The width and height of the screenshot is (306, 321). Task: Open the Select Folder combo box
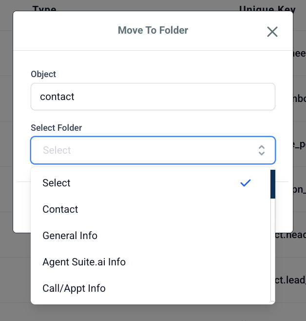click(153, 150)
